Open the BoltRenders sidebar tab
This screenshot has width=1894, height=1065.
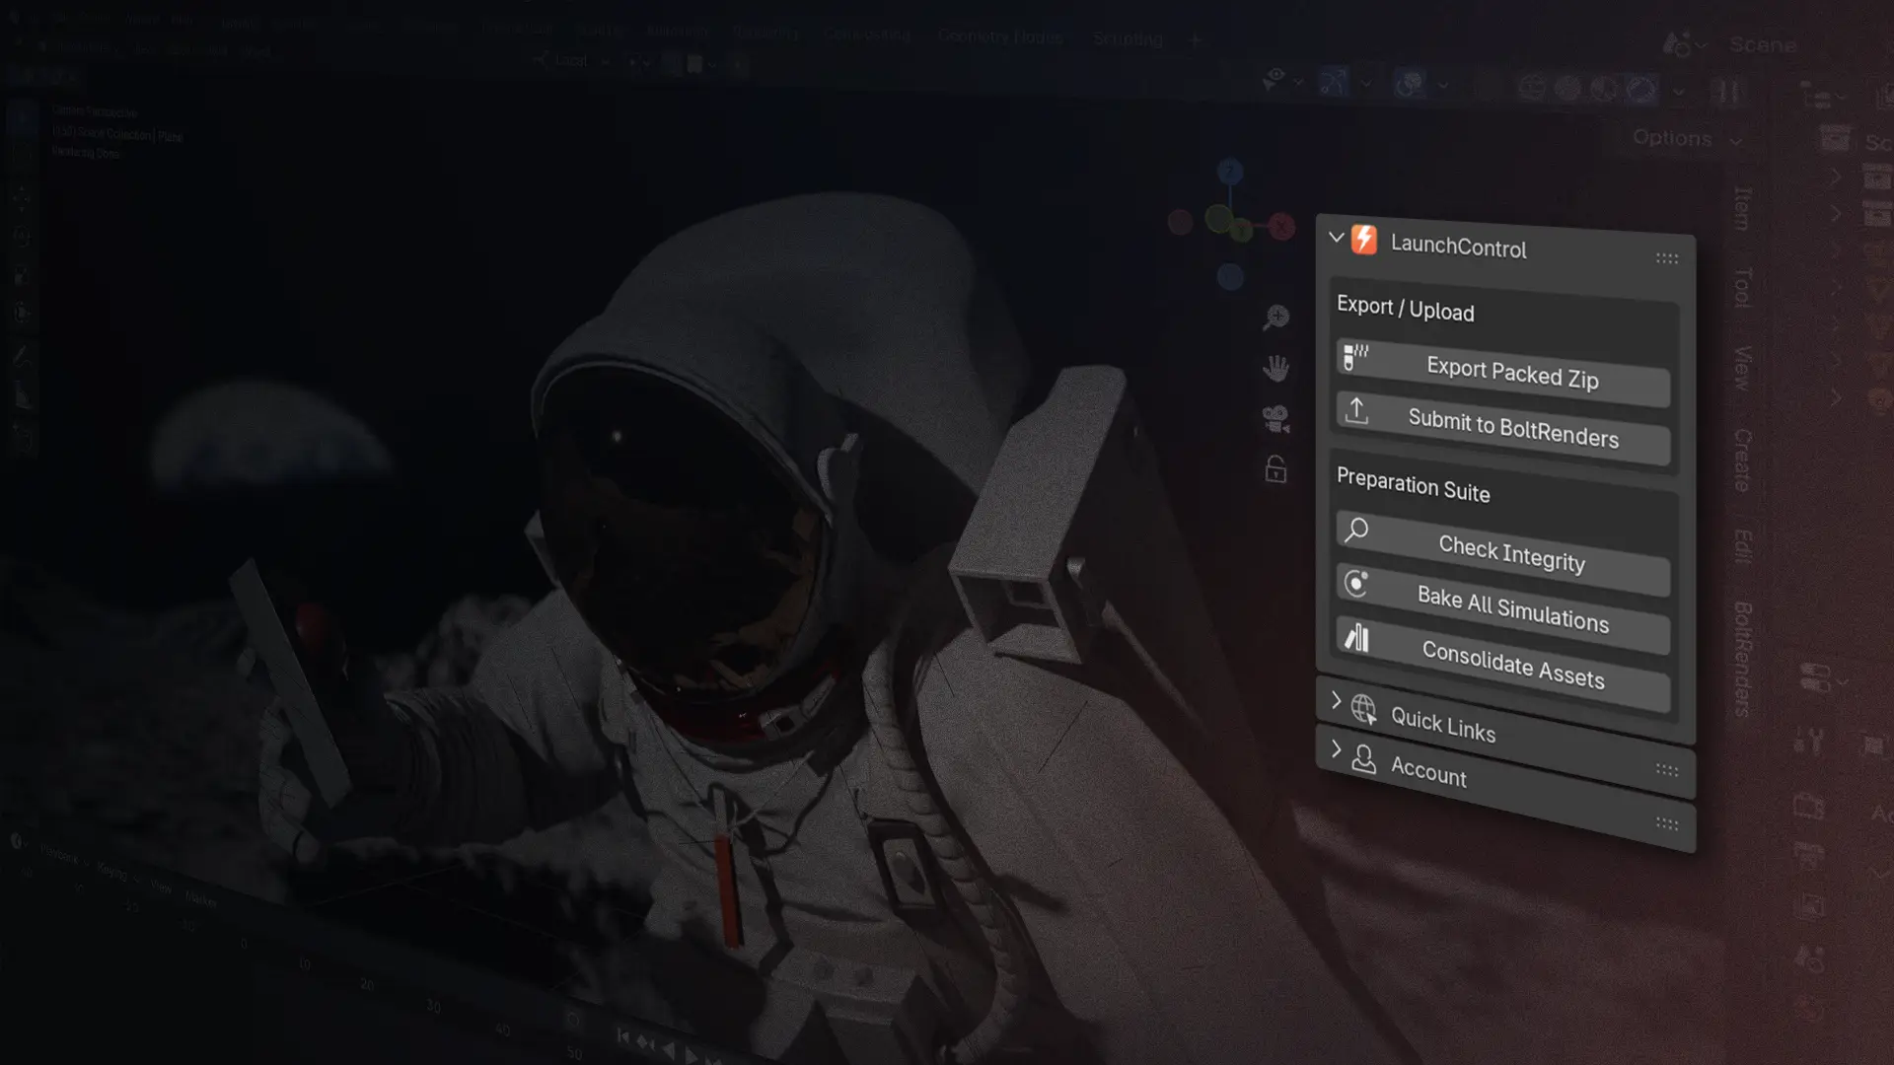[x=1743, y=659]
